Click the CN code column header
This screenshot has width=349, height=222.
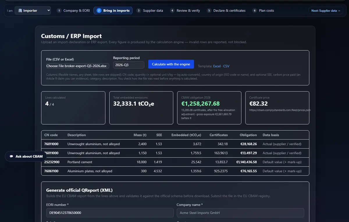click(51, 135)
